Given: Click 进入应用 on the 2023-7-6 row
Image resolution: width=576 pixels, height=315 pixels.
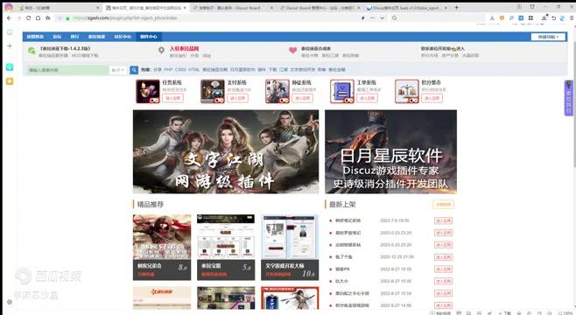Looking at the screenshot, I should (x=444, y=220).
